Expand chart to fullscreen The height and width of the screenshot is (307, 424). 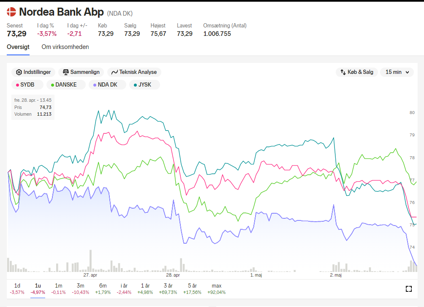point(409,289)
